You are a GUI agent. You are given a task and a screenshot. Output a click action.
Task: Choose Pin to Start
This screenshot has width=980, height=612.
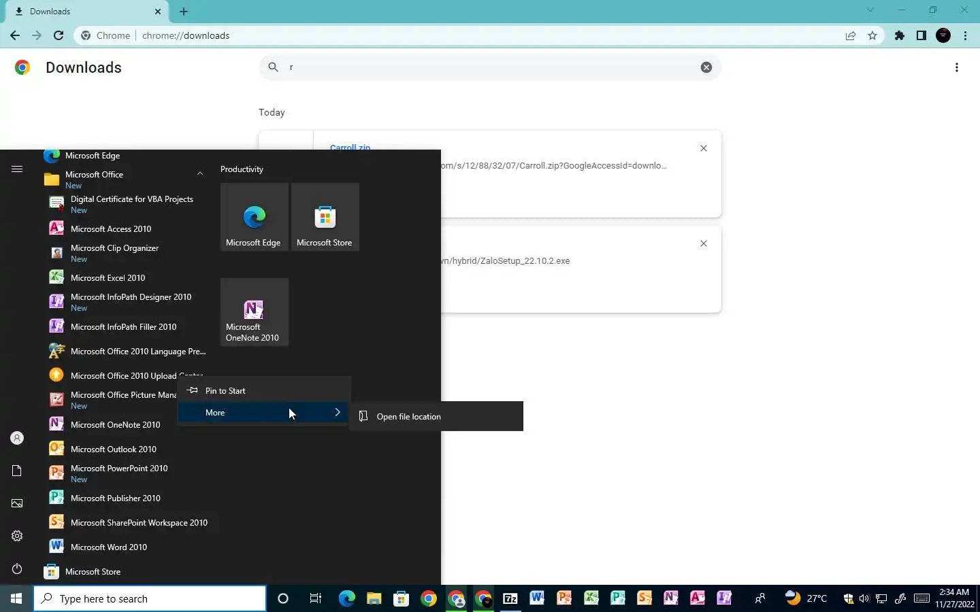click(x=264, y=390)
